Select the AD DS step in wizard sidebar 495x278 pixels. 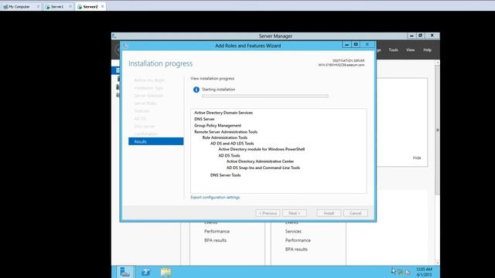pyautogui.click(x=140, y=118)
